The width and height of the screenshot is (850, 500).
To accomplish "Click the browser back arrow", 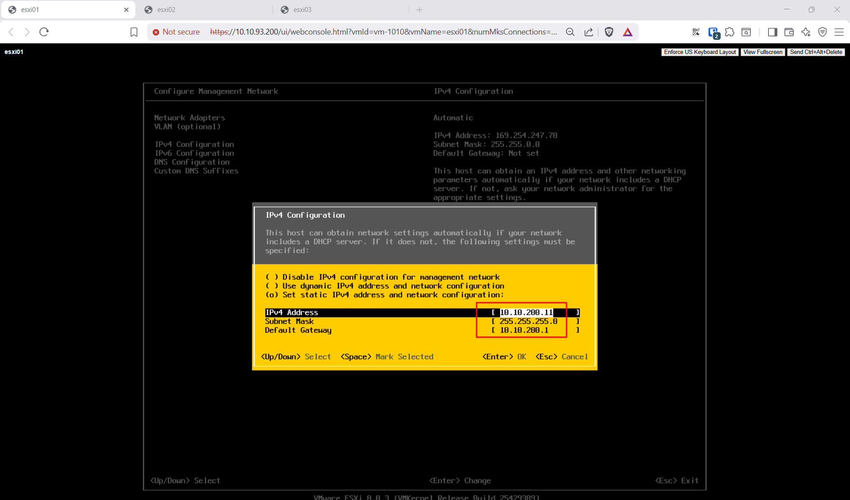I will 11,32.
